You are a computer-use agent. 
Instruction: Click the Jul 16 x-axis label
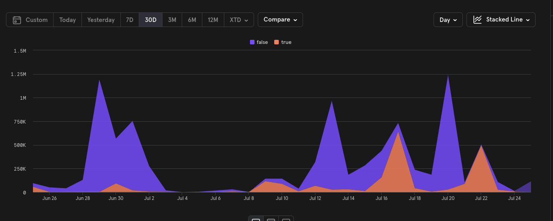tap(381, 199)
